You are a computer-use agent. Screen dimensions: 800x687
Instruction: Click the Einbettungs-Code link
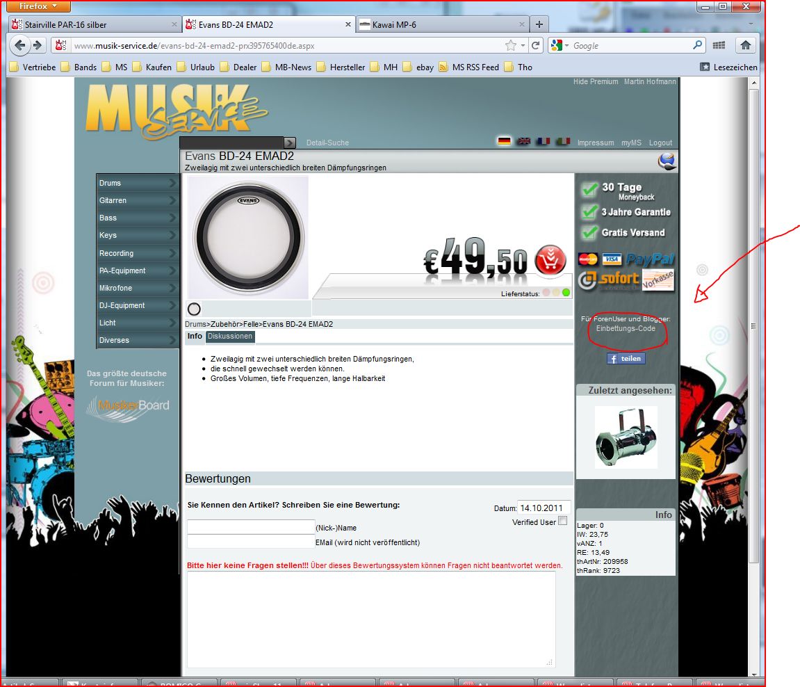pyautogui.click(x=626, y=328)
